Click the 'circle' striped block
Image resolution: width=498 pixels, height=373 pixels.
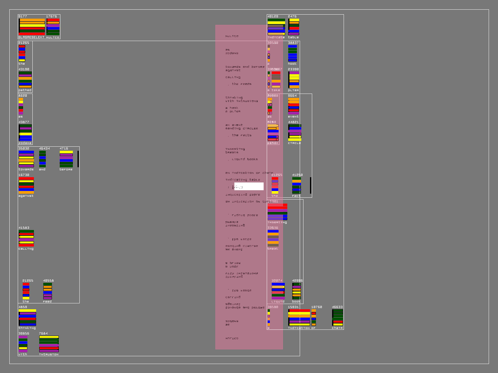click(x=294, y=133)
